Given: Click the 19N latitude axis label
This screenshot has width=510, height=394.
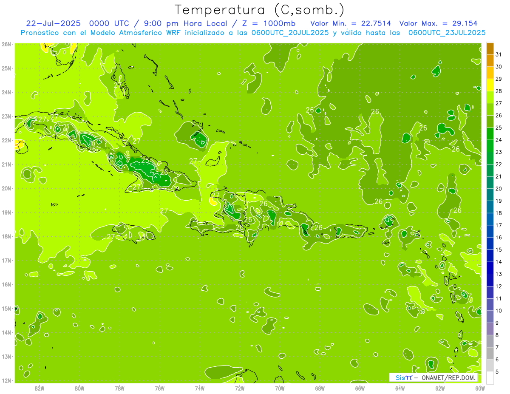Looking at the screenshot, I should 6,212.
